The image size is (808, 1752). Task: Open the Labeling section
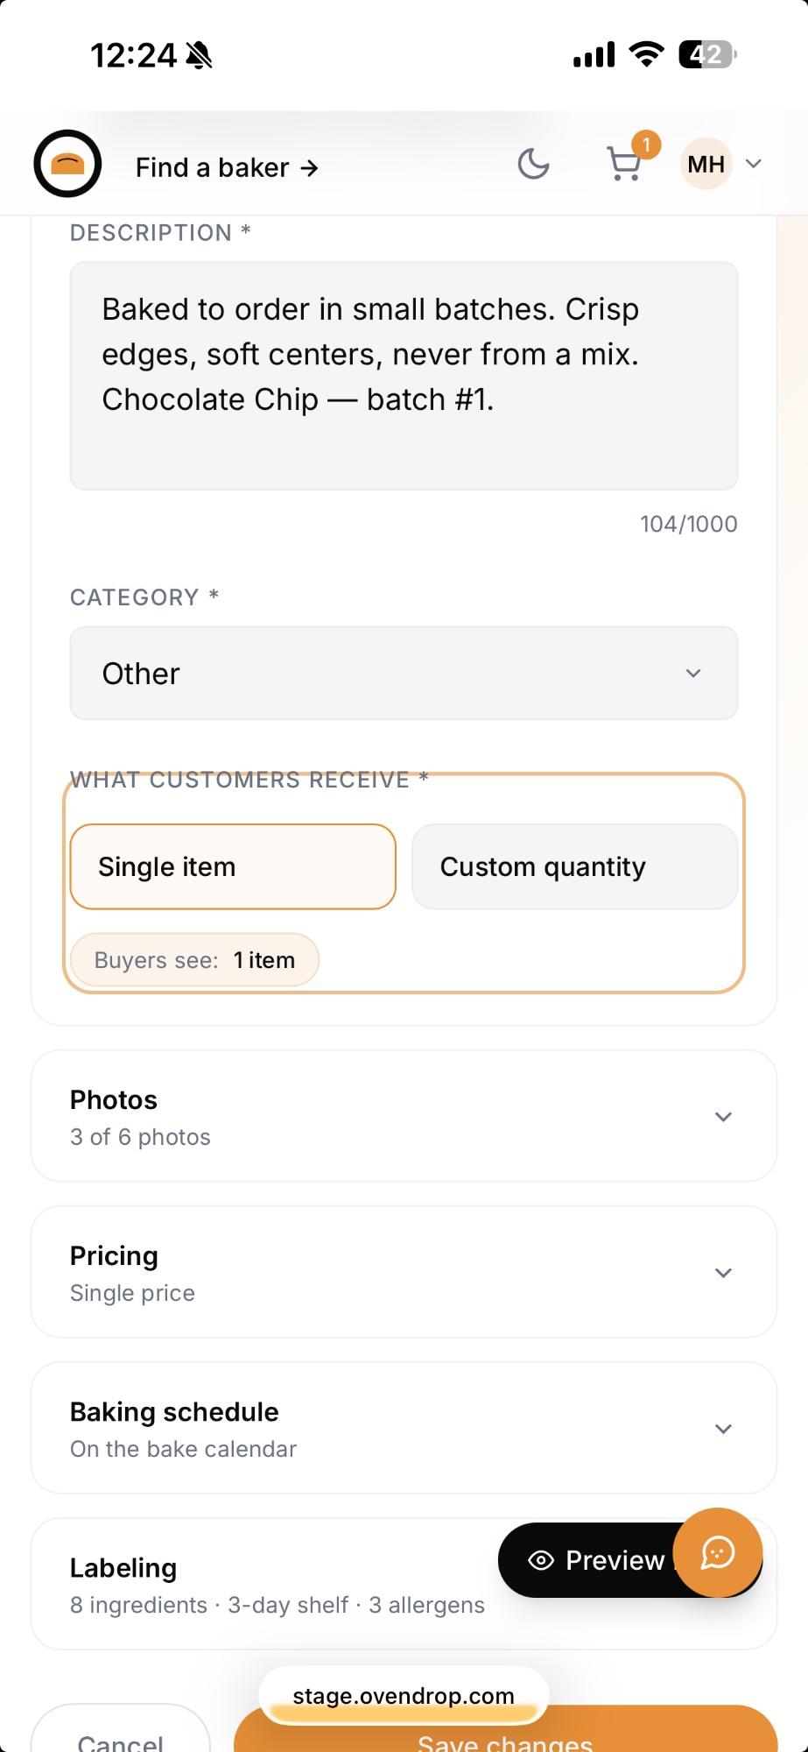tap(263, 1584)
